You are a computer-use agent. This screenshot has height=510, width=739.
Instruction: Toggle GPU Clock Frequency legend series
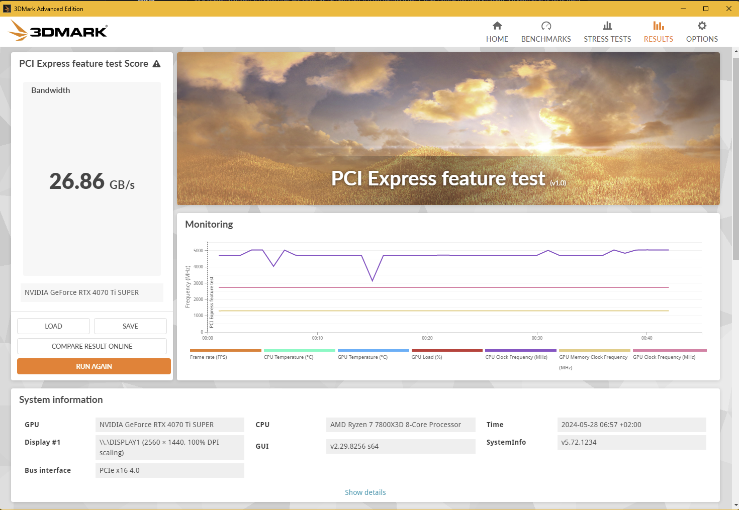pos(670,354)
